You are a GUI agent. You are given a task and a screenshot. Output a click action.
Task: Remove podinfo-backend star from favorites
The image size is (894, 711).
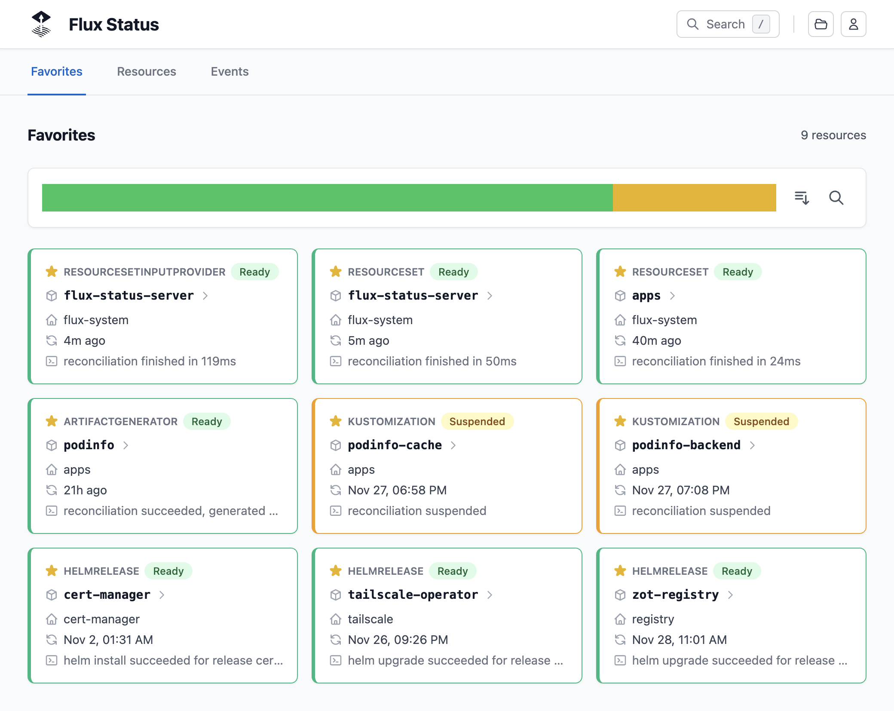click(620, 421)
